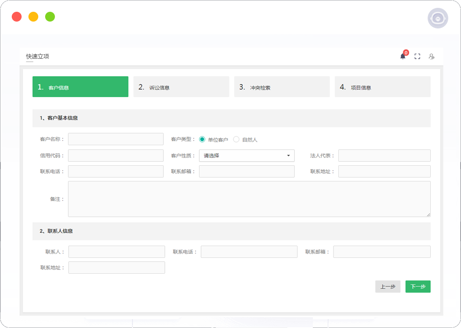461x328 pixels.
Task: Click the 备注 textarea resize handle
Action: tap(428, 215)
